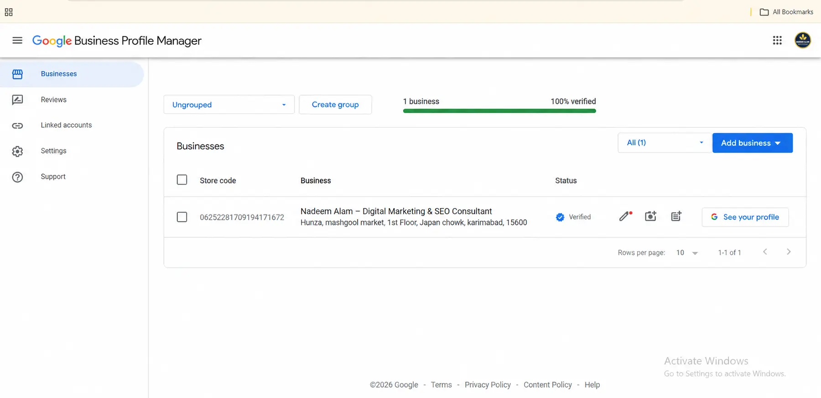Click the Store code column header
This screenshot has width=821, height=398.
[x=218, y=181]
